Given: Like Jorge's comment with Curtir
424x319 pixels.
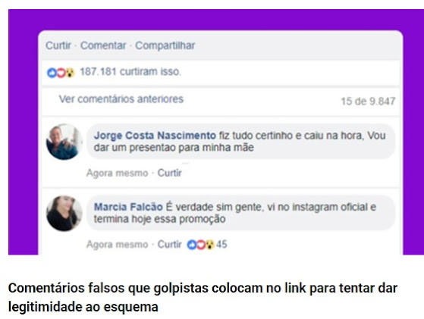Looking at the screenshot, I should [169, 173].
